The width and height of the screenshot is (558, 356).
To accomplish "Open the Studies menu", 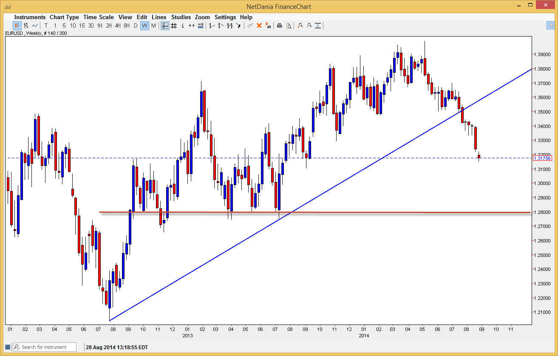I will (x=181, y=17).
